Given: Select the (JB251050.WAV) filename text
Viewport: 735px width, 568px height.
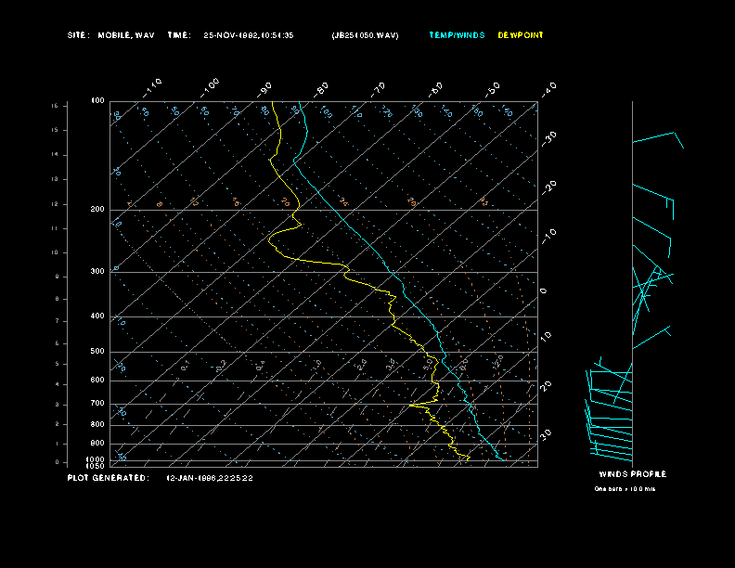Looking at the screenshot, I should coord(365,35).
